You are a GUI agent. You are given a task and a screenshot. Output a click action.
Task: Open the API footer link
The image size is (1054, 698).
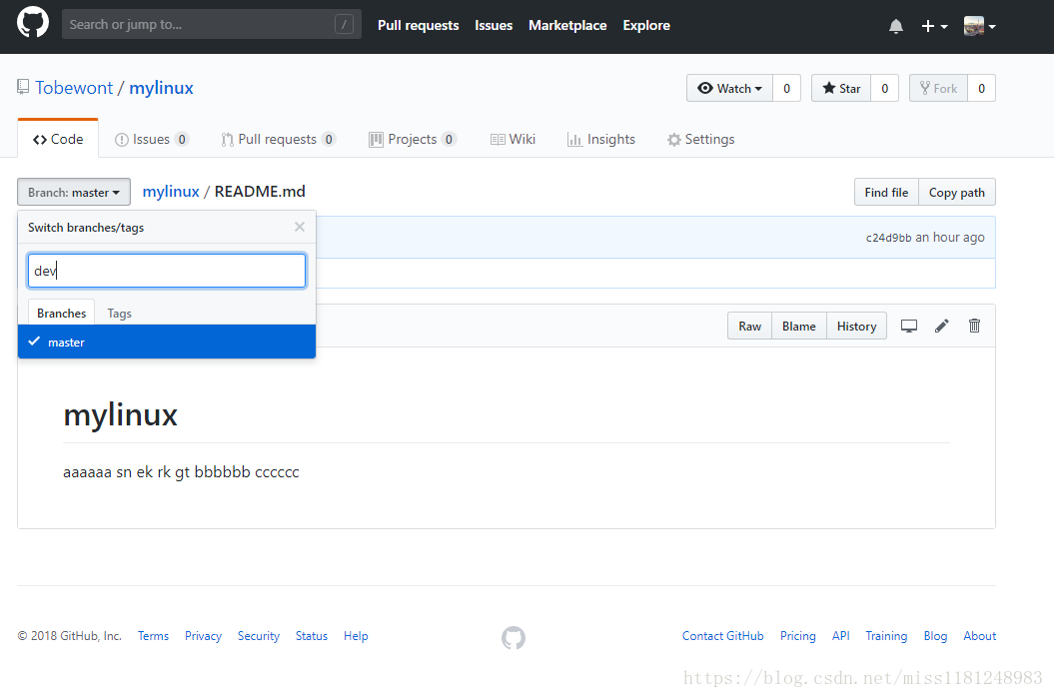coord(841,635)
